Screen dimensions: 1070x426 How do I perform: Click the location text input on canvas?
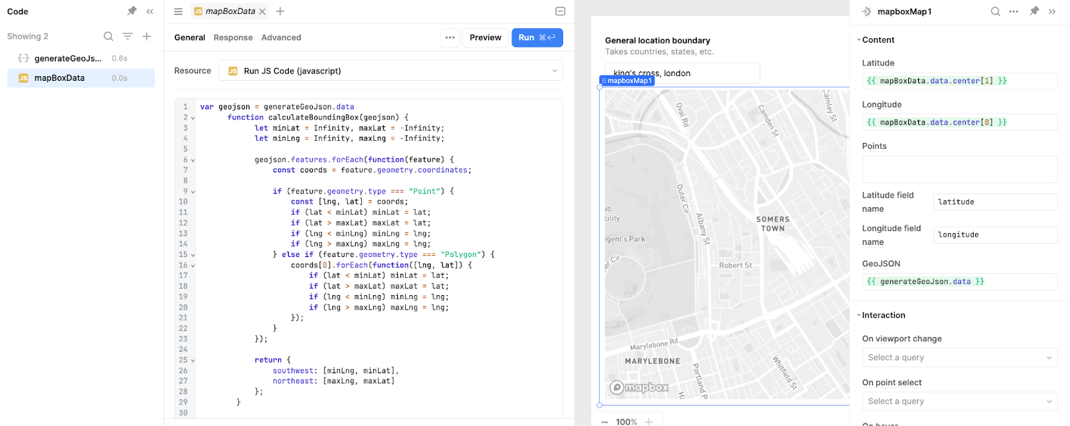(x=682, y=73)
